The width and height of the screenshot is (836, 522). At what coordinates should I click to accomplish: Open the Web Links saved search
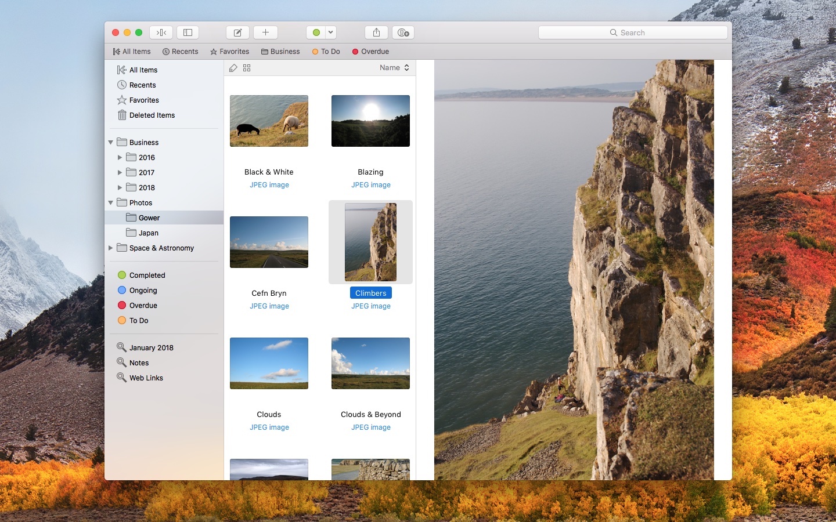tap(146, 378)
